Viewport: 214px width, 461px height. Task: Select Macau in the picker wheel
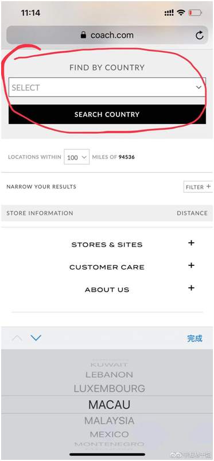[110, 405]
